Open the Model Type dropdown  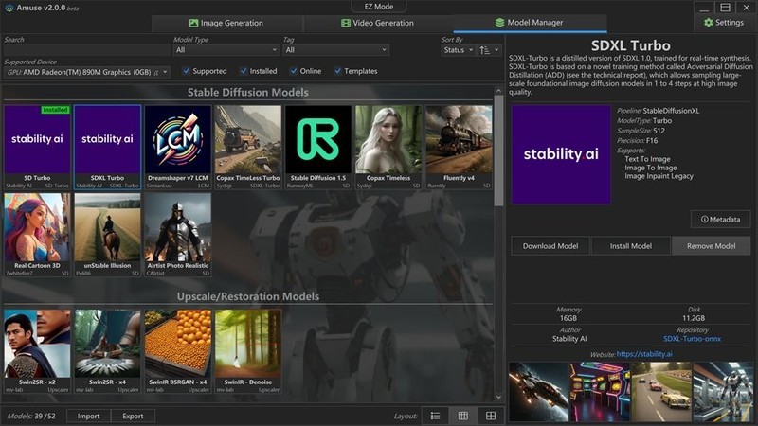pyautogui.click(x=225, y=50)
